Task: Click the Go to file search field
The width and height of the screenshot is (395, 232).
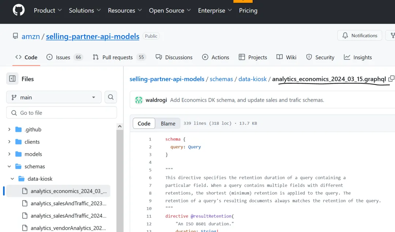Action: point(61,113)
